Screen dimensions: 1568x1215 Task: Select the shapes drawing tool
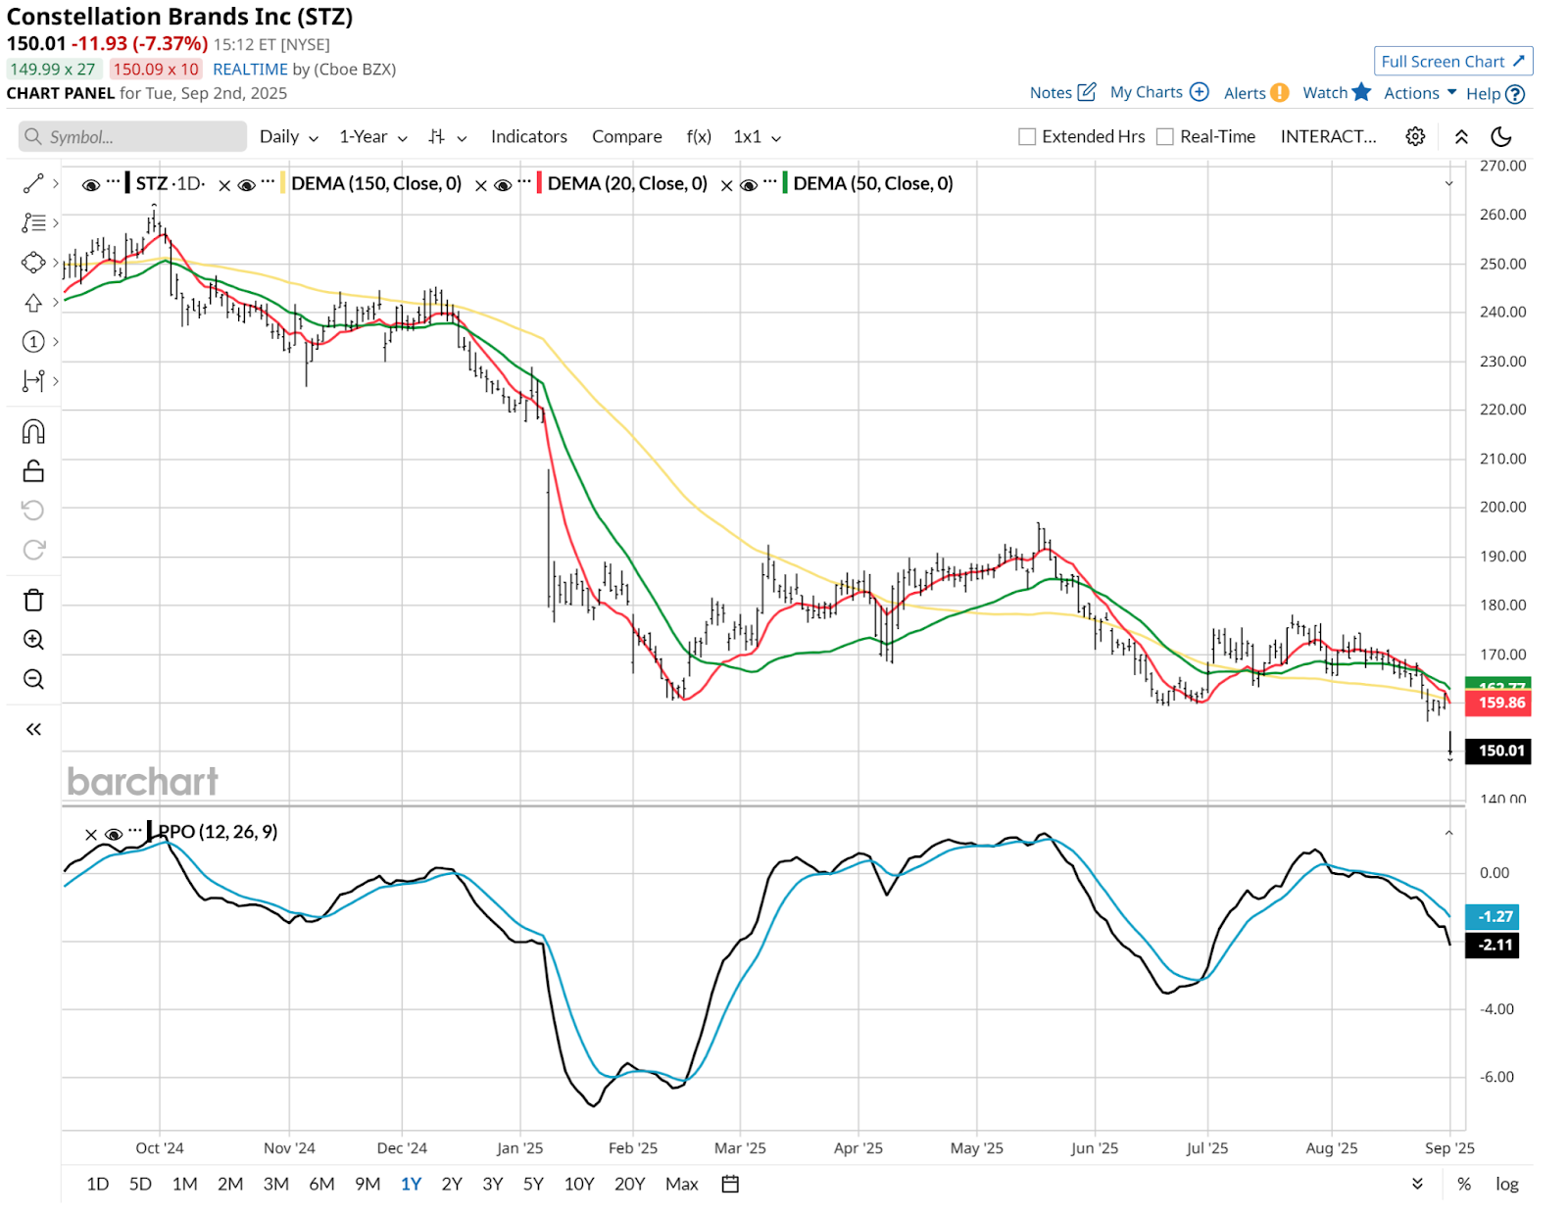[x=33, y=263]
